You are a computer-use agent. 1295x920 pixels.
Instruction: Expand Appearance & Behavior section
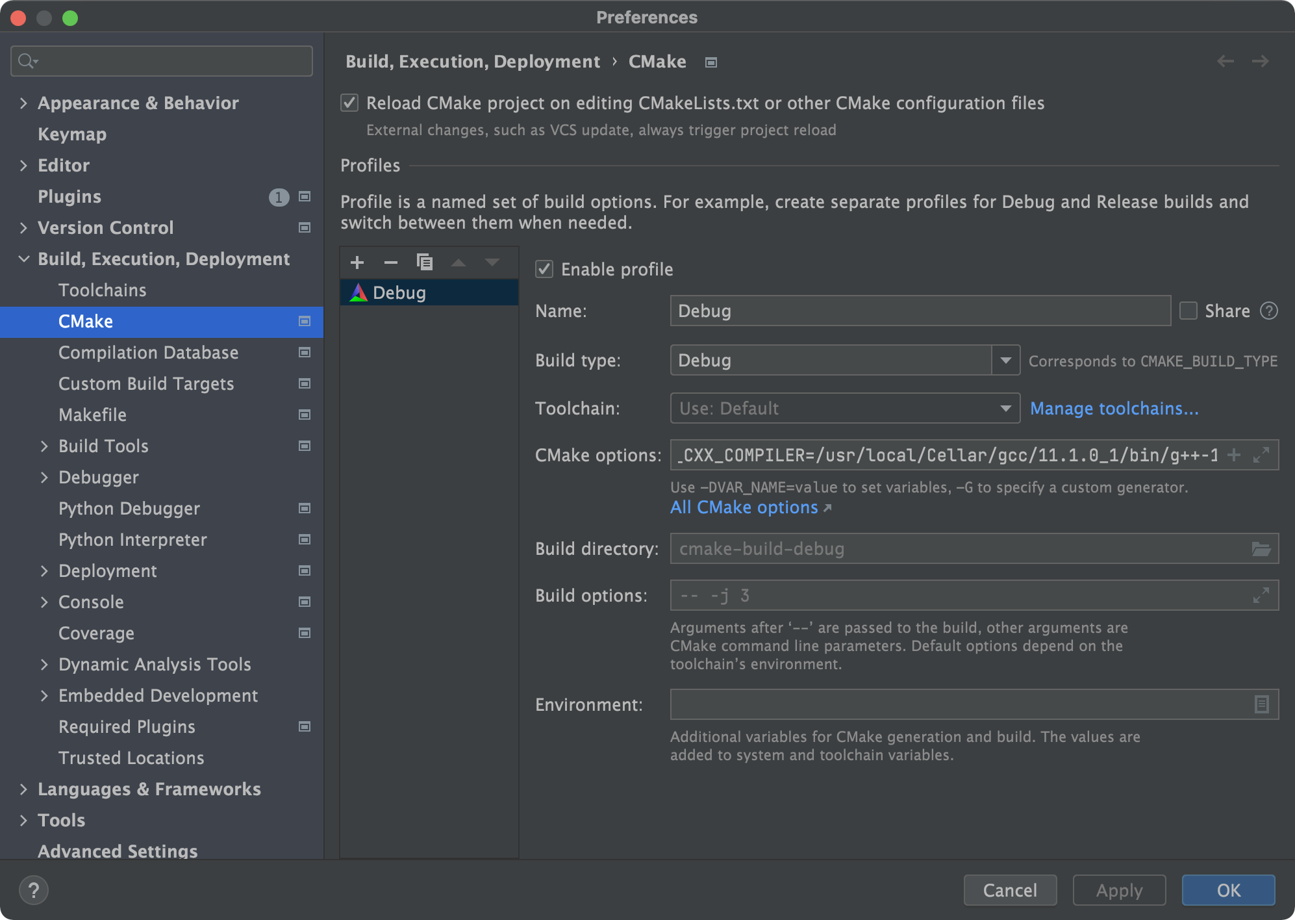click(23, 103)
